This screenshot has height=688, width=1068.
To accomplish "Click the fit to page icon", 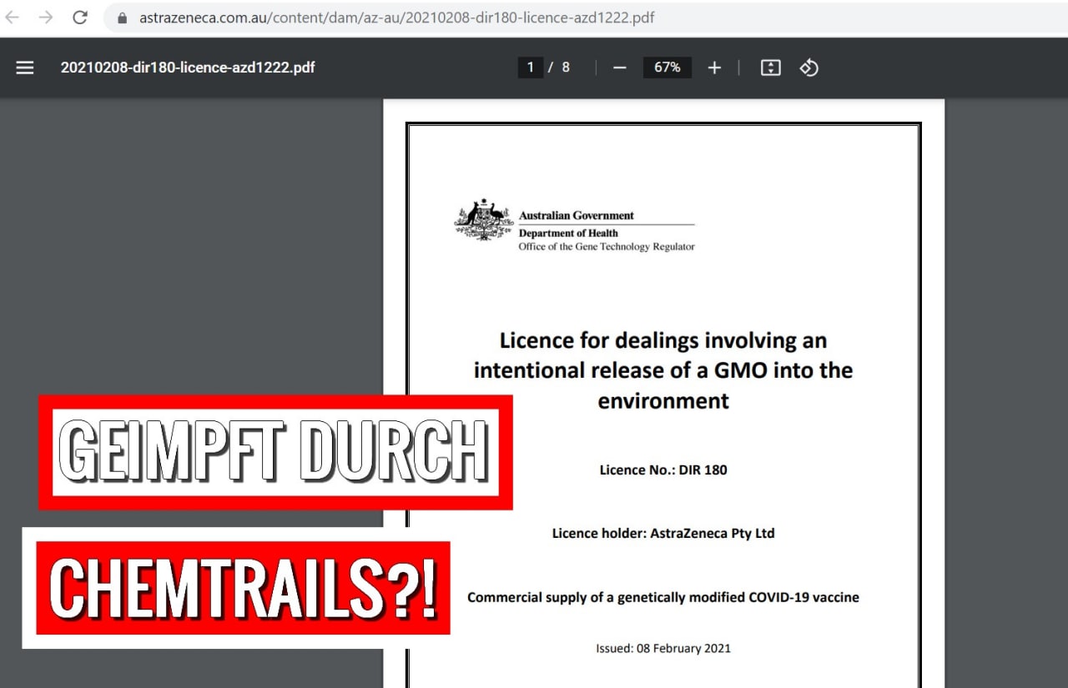I will 770,68.
